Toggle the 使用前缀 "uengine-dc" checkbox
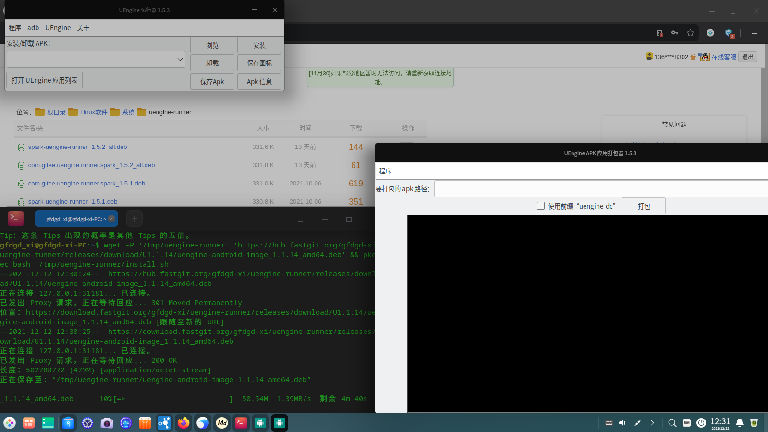Screen dimensions: 768x432 [x=541, y=206]
